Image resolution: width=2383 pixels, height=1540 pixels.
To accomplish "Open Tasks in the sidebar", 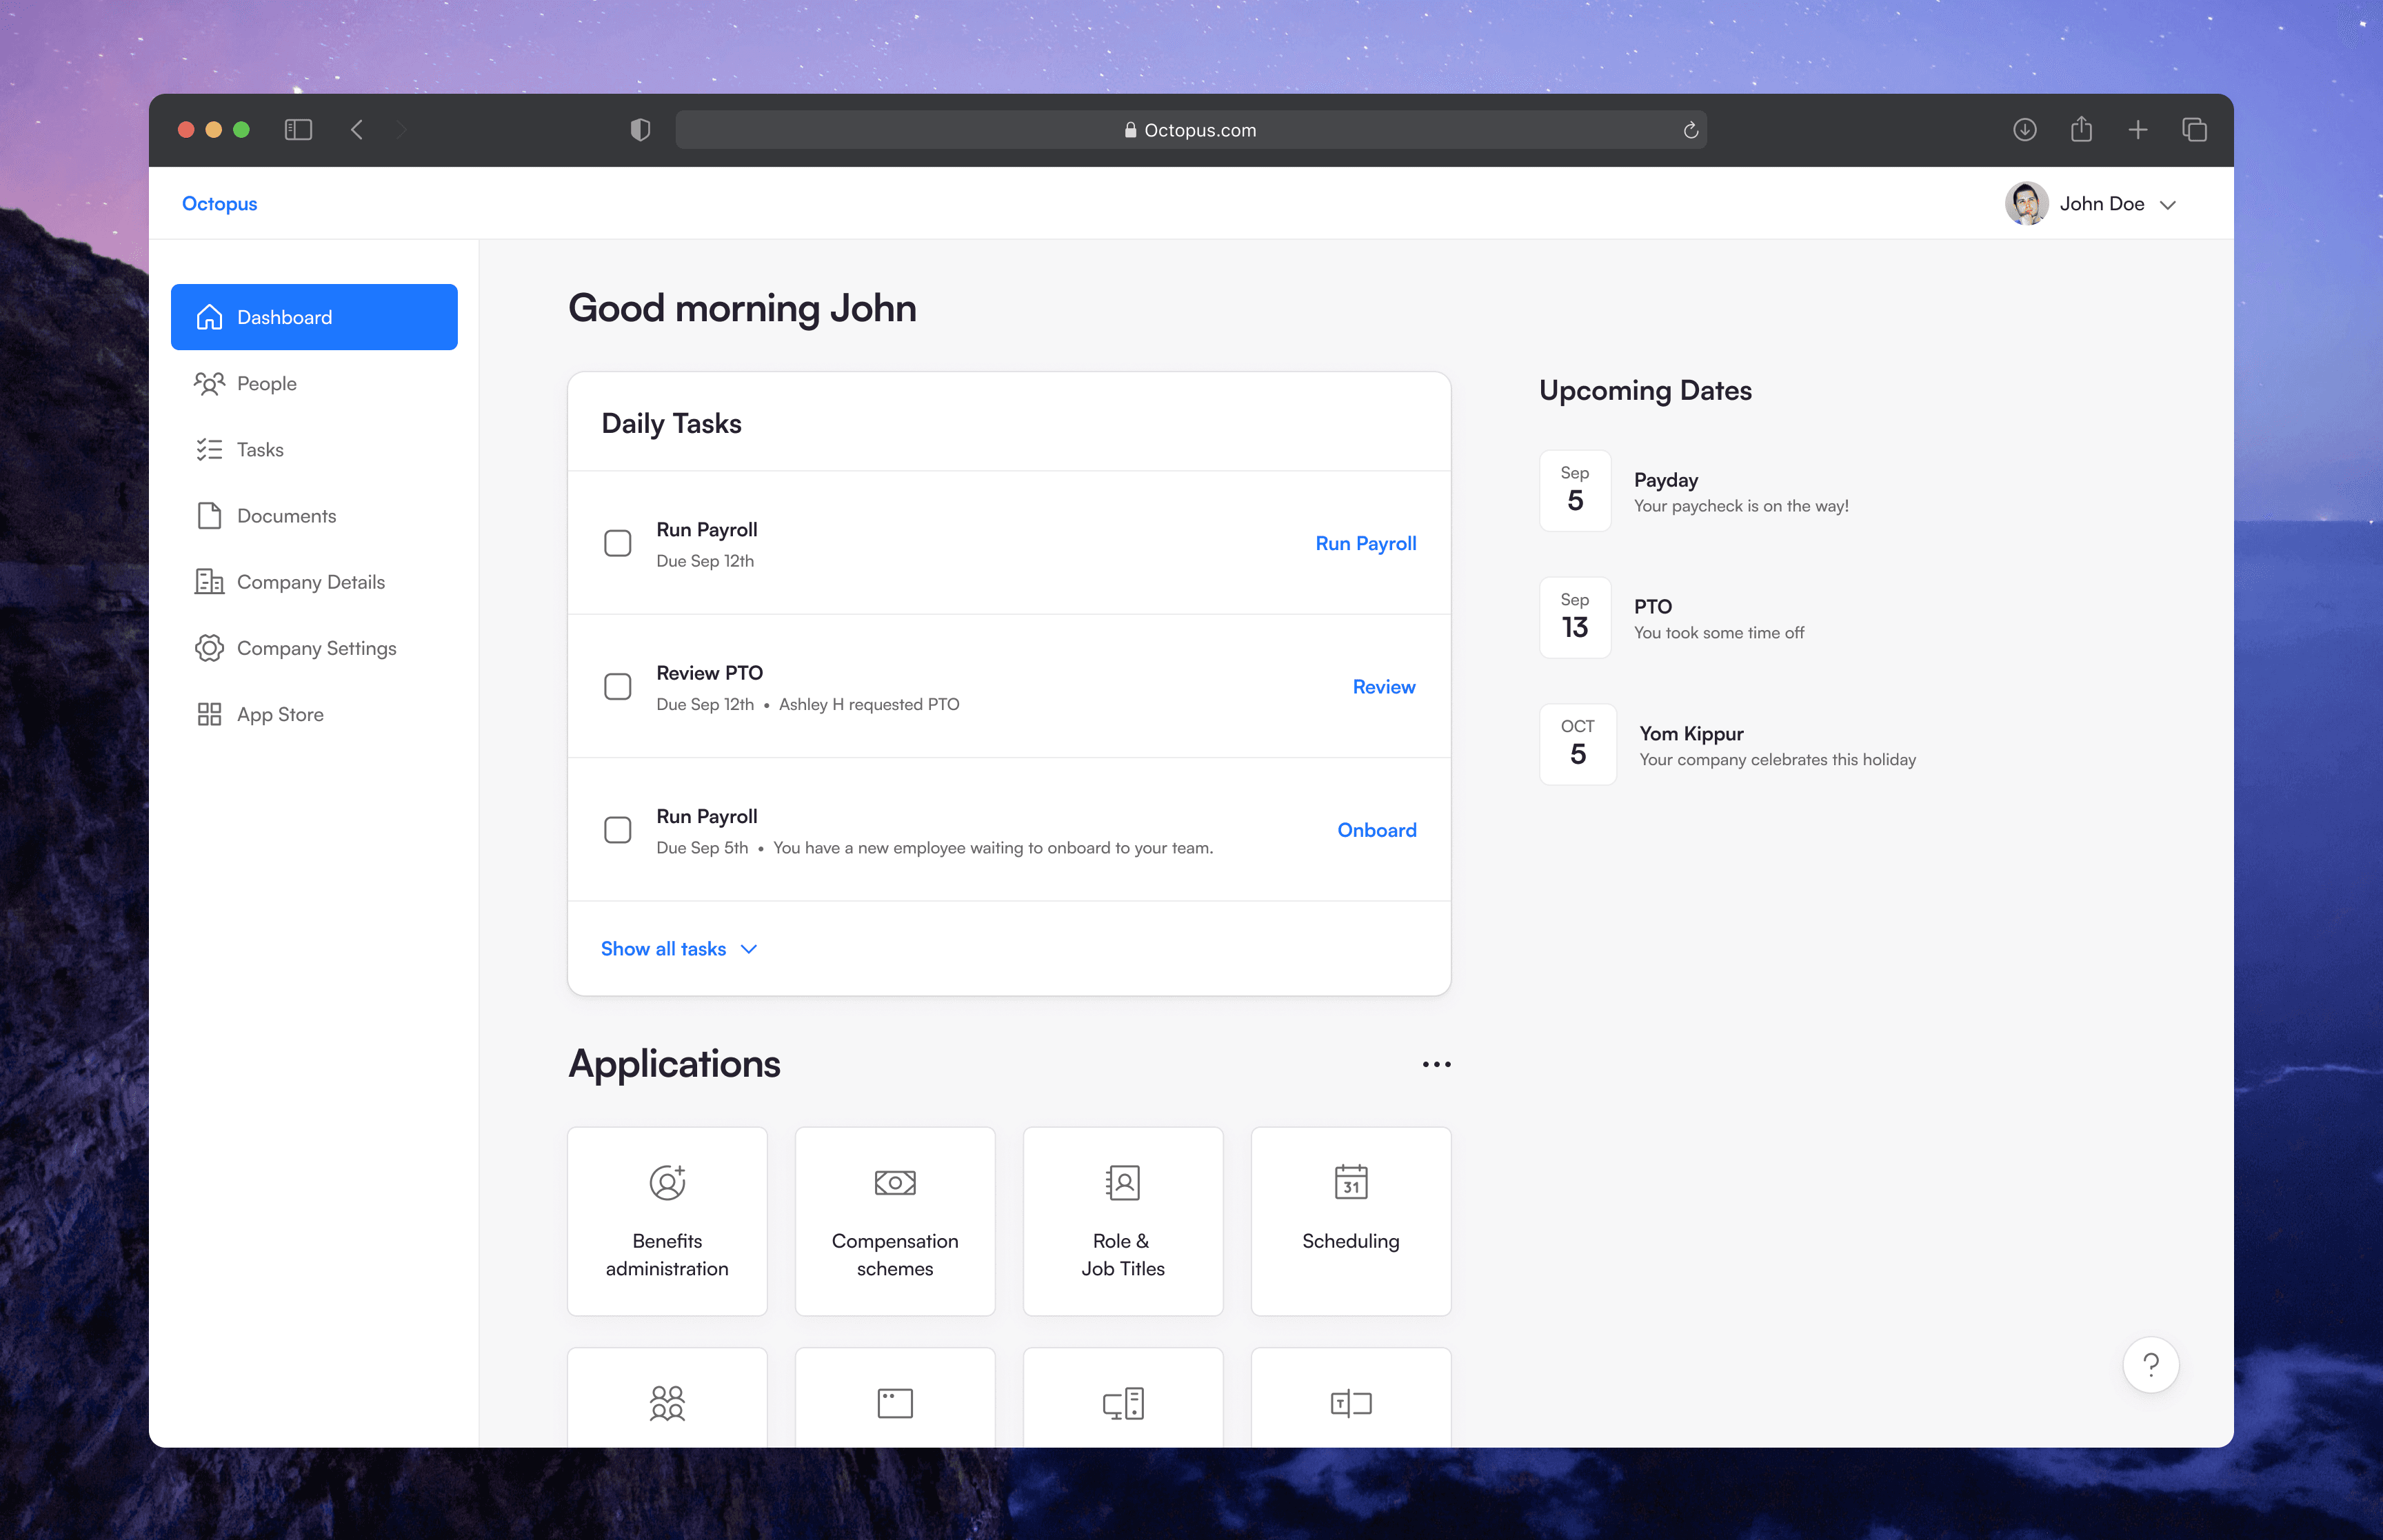I will (314, 450).
